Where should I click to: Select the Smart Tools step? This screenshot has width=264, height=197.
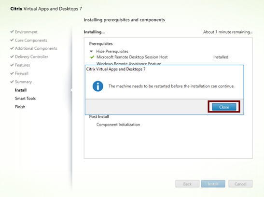[25, 98]
